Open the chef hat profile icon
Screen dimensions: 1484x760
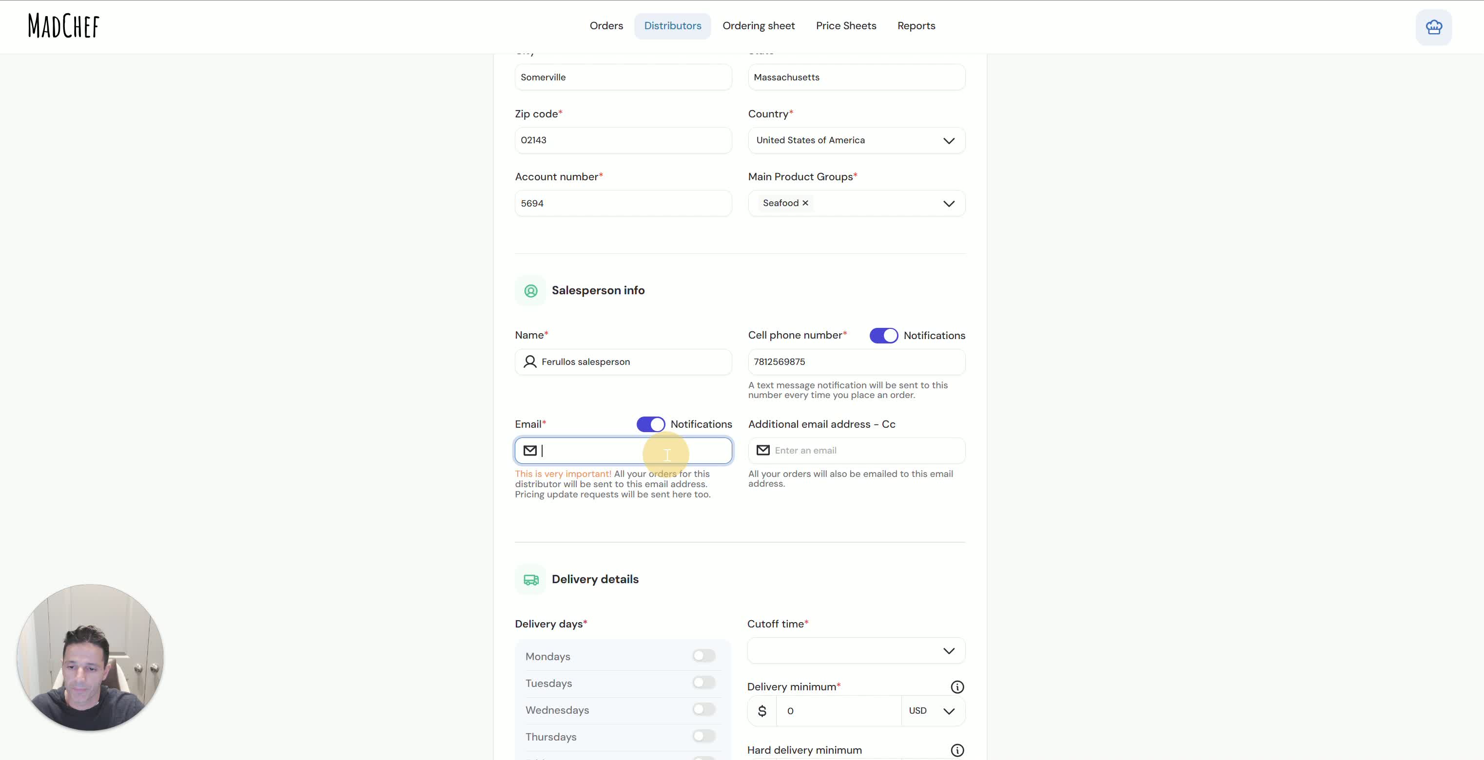(x=1433, y=27)
